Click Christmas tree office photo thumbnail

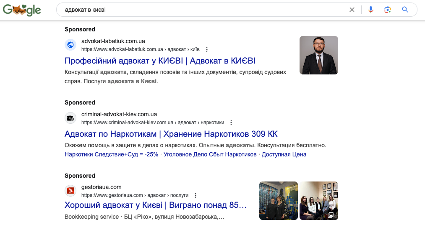pyautogui.click(x=278, y=201)
